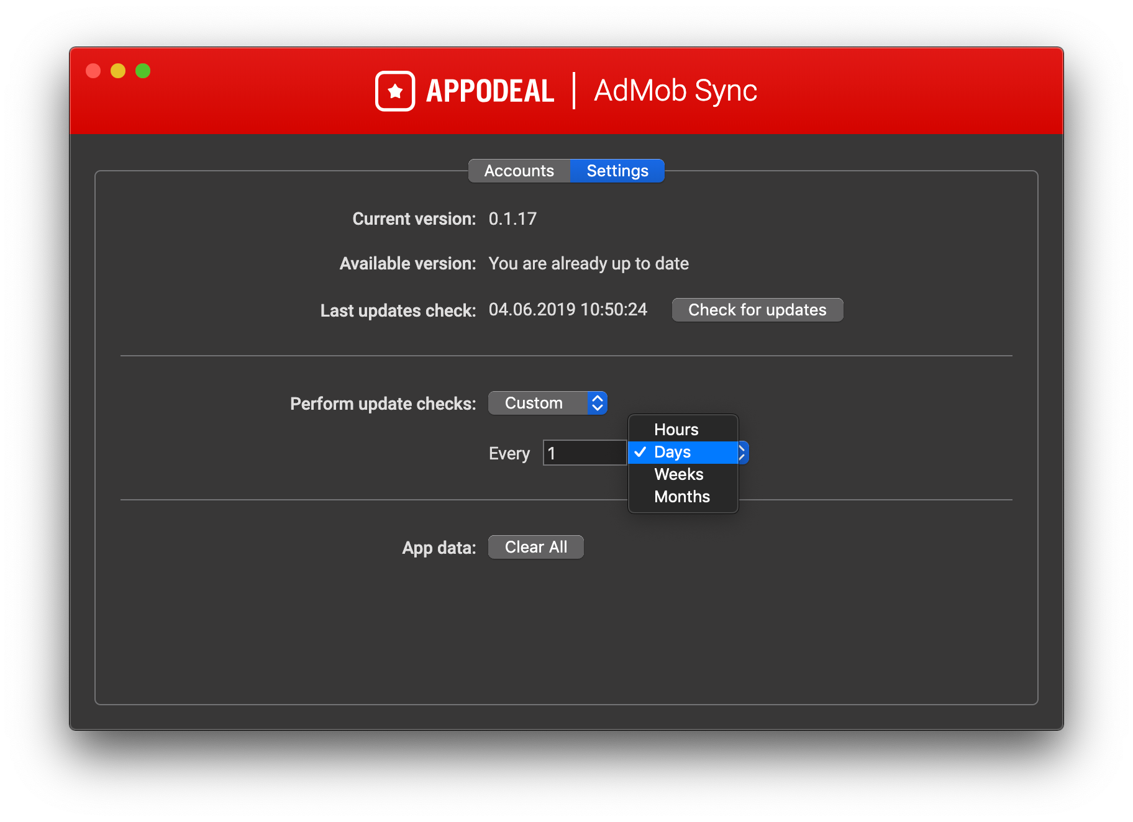Click the Appodeal star logo icon
Screen dimensions: 1133x822
(x=394, y=91)
